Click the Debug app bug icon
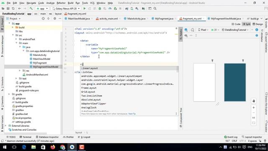268x151 pixels. (100, 8)
